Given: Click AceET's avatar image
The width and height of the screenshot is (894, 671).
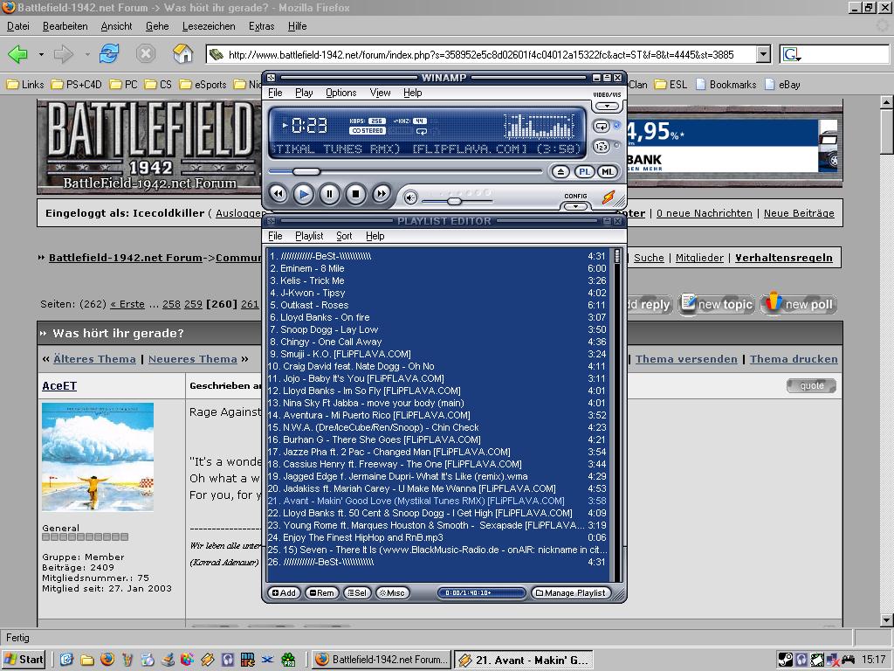Looking at the screenshot, I should (x=98, y=457).
